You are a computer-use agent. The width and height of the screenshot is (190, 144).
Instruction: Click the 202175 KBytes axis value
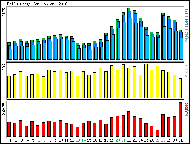pos(4,109)
